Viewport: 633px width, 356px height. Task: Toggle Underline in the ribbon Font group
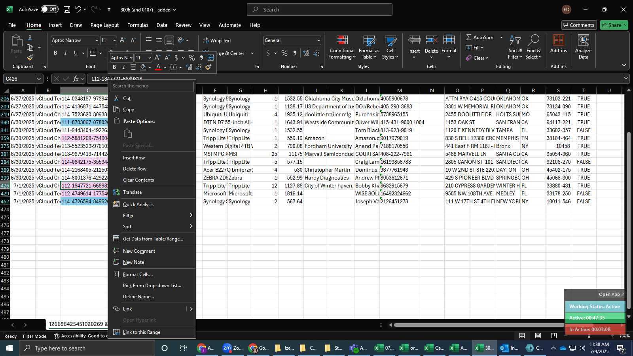click(76, 53)
